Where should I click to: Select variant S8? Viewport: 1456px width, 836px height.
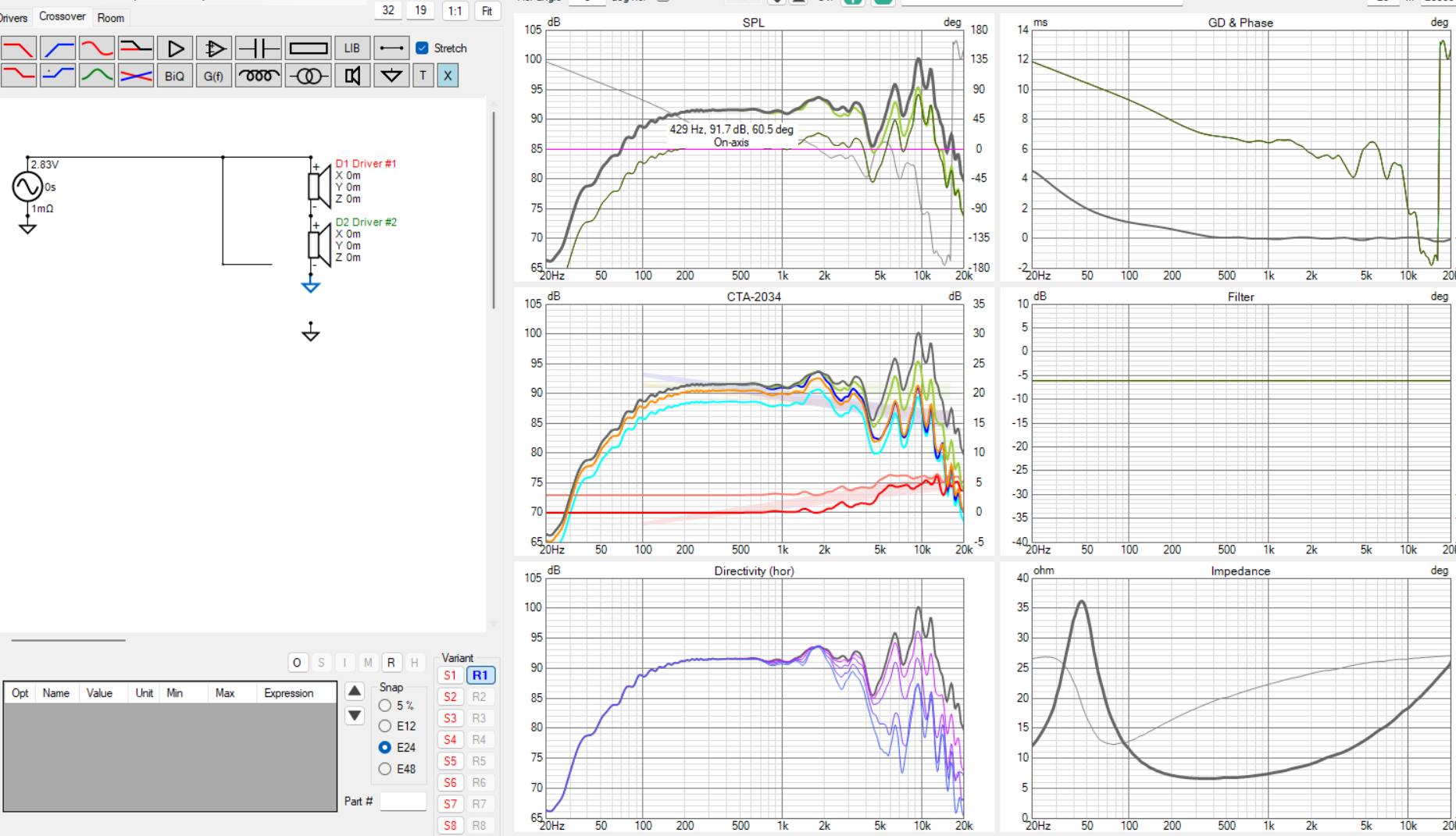[450, 825]
